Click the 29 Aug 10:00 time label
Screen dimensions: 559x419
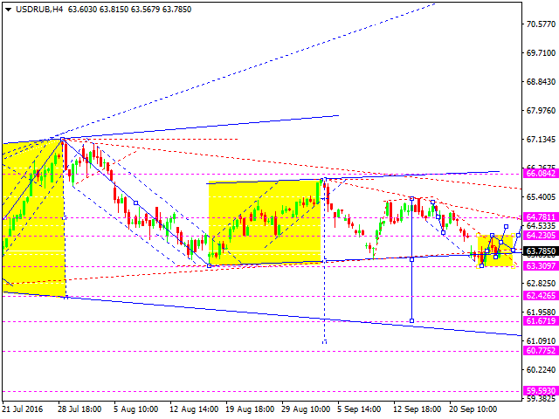coord(306,409)
